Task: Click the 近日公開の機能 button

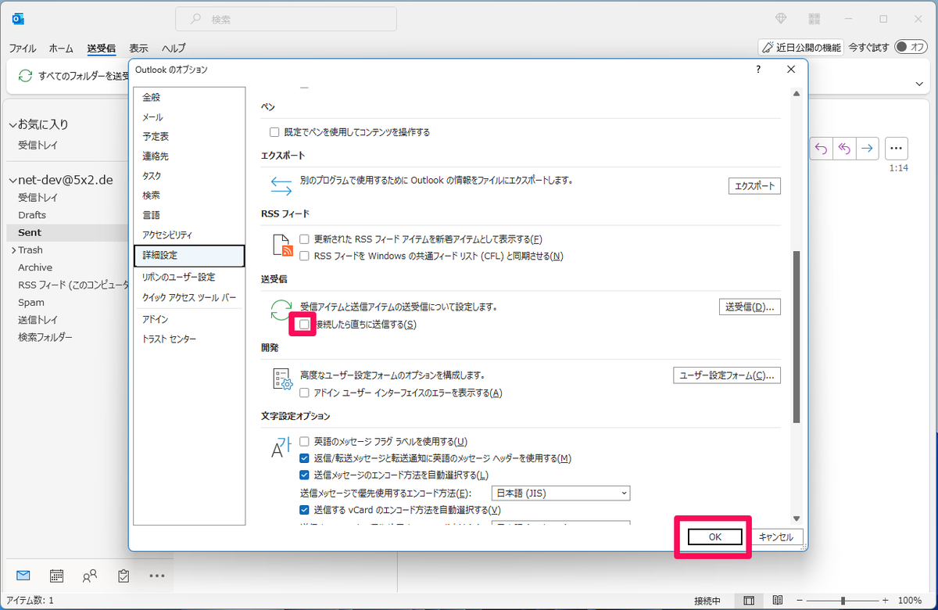Action: pos(801,48)
